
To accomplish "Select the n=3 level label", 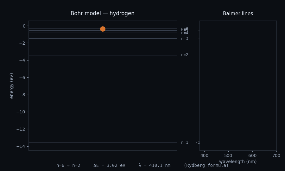I will (x=185, y=39).
